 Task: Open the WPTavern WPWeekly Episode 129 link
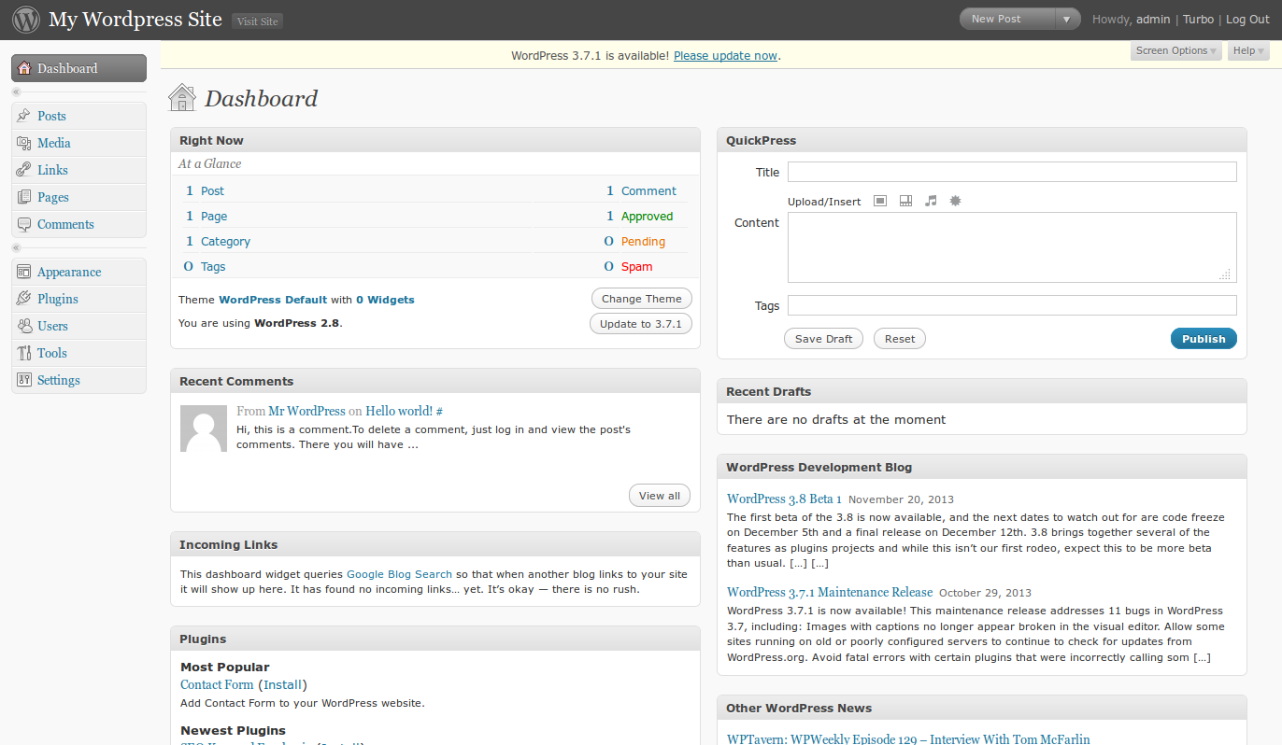coord(908,739)
